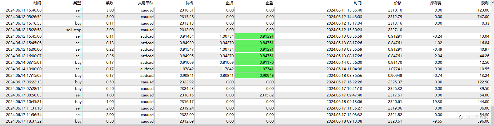Click the profit value 747.00
This screenshot has height=126, width=494.
point(483,16)
